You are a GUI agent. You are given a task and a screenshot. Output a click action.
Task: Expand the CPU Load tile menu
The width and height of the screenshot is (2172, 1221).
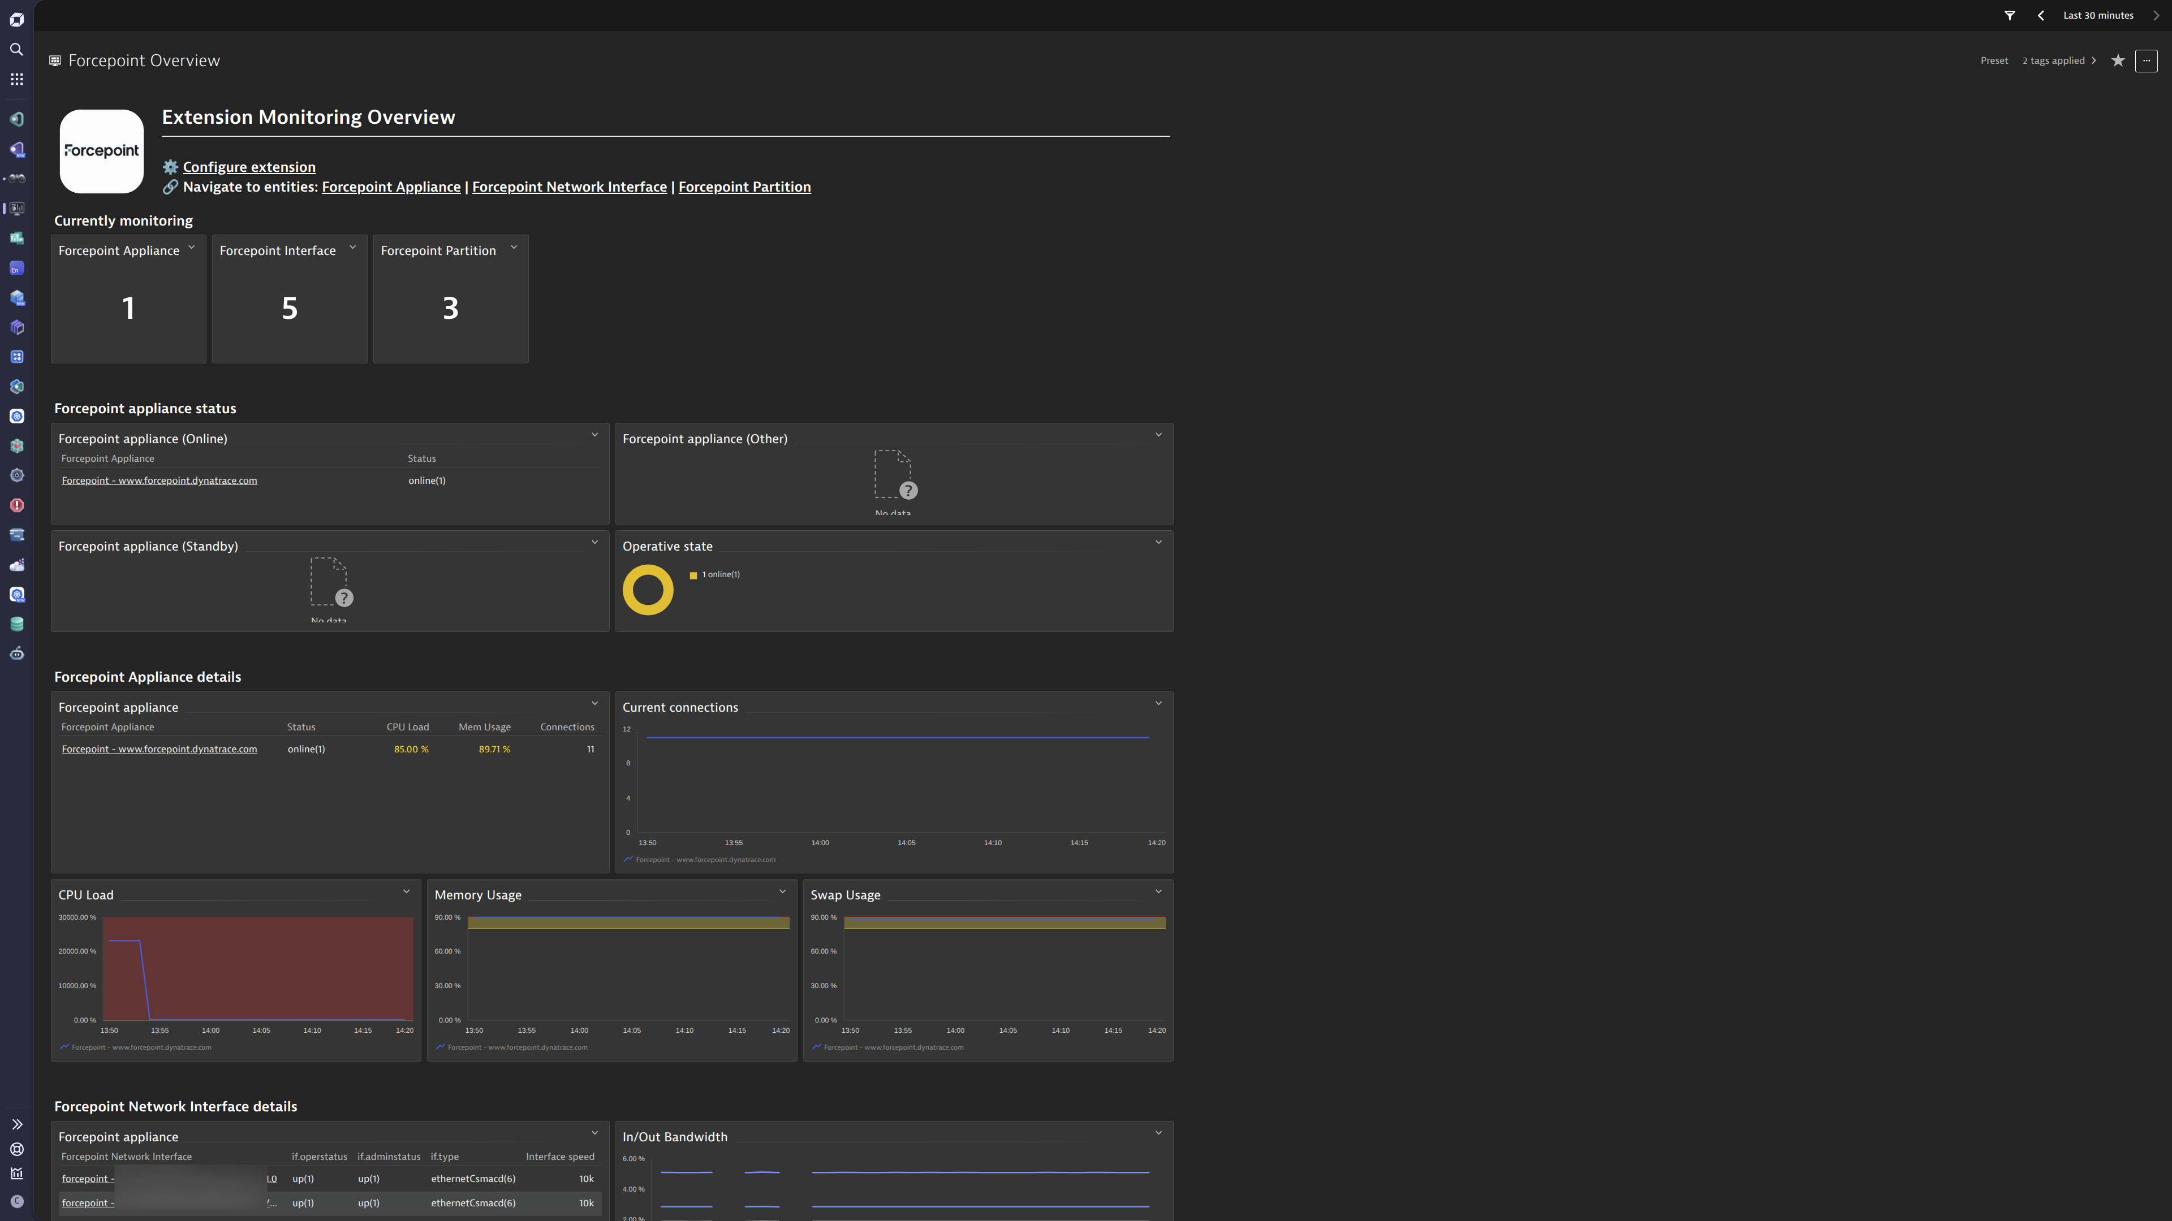pos(407,891)
